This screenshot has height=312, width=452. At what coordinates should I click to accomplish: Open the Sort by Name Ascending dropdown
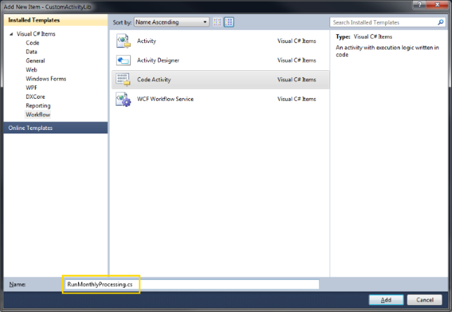tap(171, 22)
